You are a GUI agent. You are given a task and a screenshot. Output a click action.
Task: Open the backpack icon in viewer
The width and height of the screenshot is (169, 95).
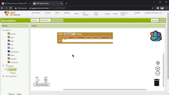pyautogui.click(x=156, y=36)
